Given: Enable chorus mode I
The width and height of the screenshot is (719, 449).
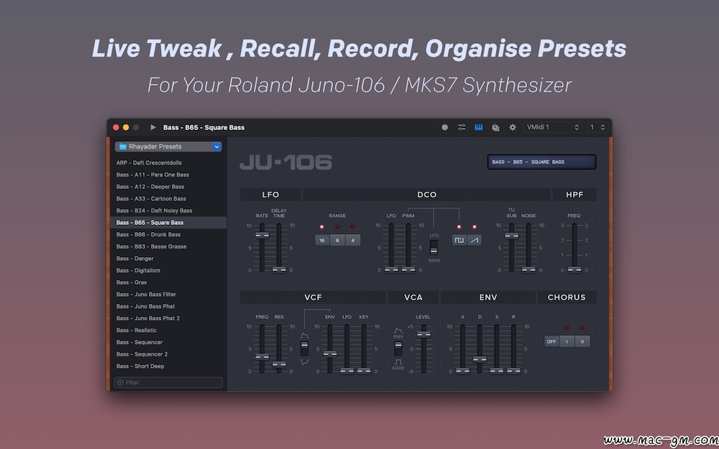Looking at the screenshot, I should (x=567, y=341).
